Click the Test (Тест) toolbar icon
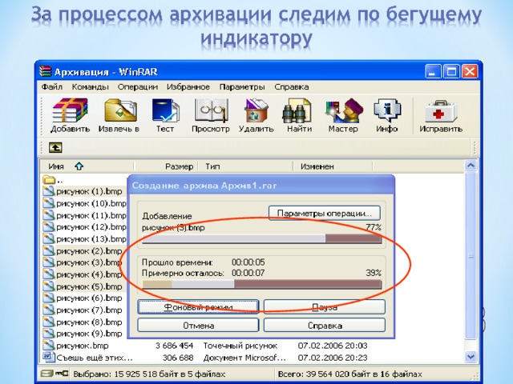 point(165,112)
